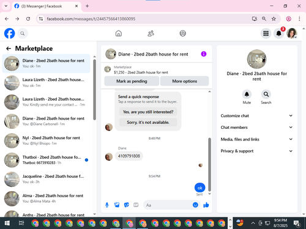Expand the Privacy & support section
This screenshot has height=229, width=306.
tap(256, 151)
